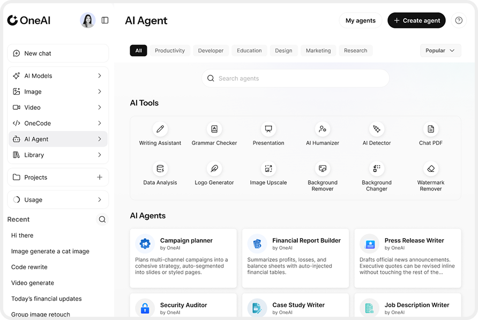Open the Logo Generator tool icon
Screen dimensions: 478x320
[214, 169]
